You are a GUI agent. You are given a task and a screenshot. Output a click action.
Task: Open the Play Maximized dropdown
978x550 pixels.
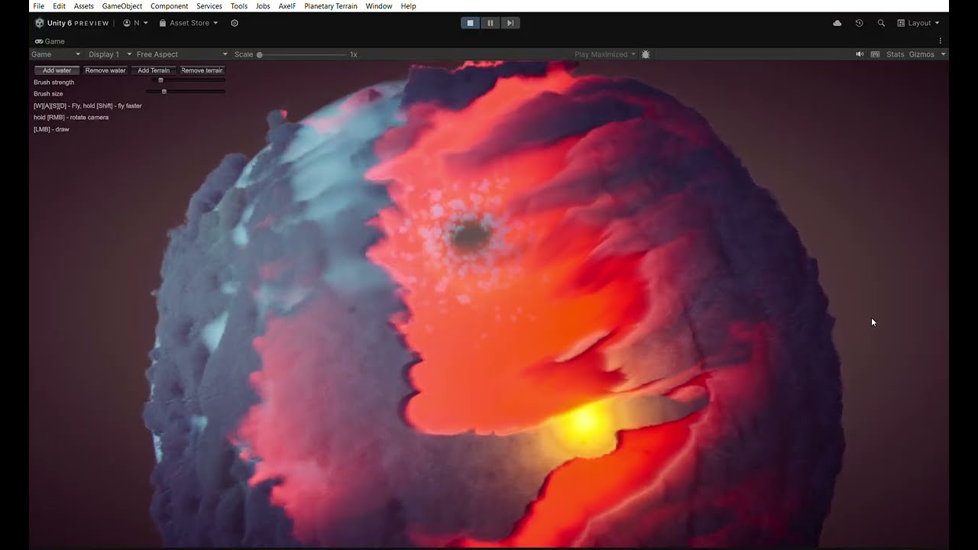click(605, 54)
